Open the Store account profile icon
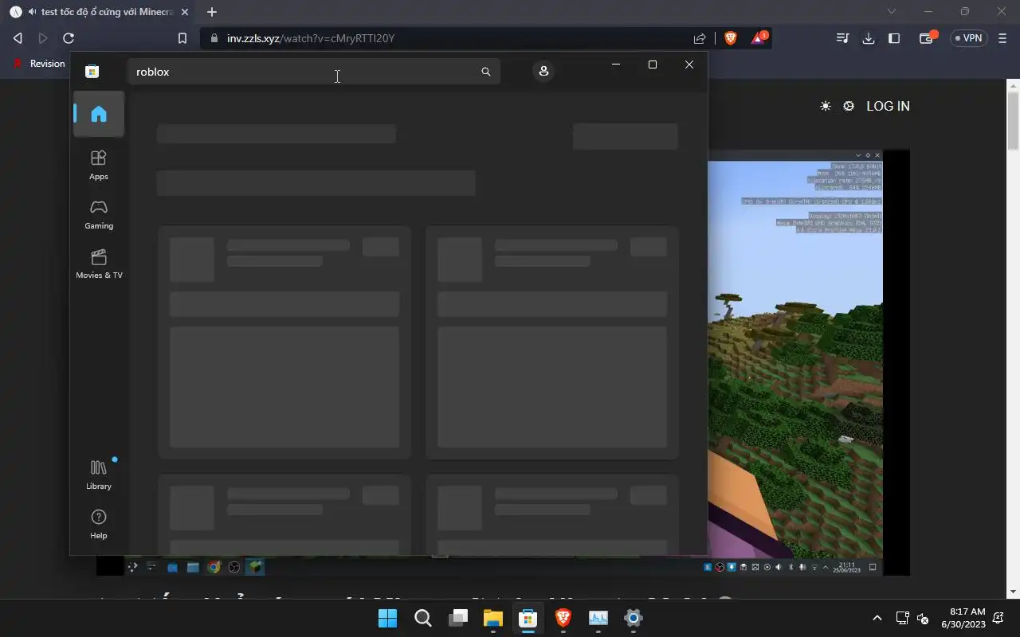1020x637 pixels. pyautogui.click(x=543, y=72)
